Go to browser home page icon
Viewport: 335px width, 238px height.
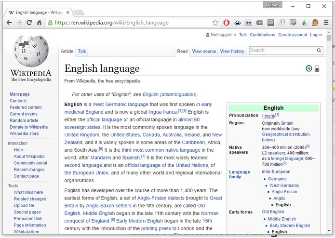click(x=40, y=23)
